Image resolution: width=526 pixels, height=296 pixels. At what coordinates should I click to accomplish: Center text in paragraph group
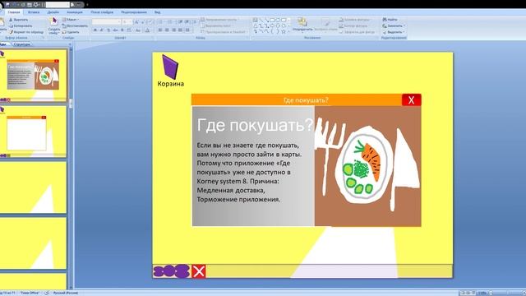tap(167, 30)
